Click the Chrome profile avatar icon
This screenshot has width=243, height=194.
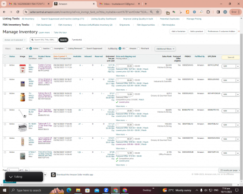coord(225,12)
